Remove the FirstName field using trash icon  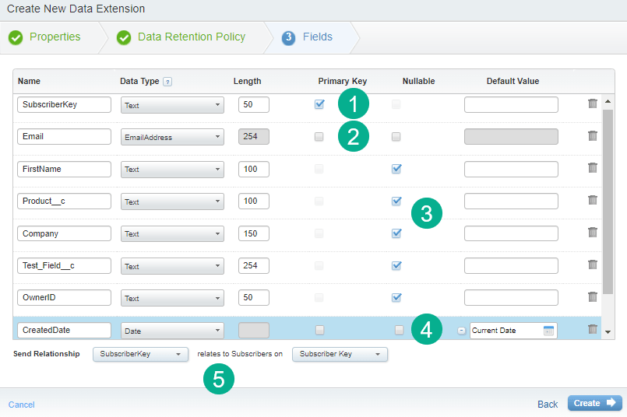593,168
